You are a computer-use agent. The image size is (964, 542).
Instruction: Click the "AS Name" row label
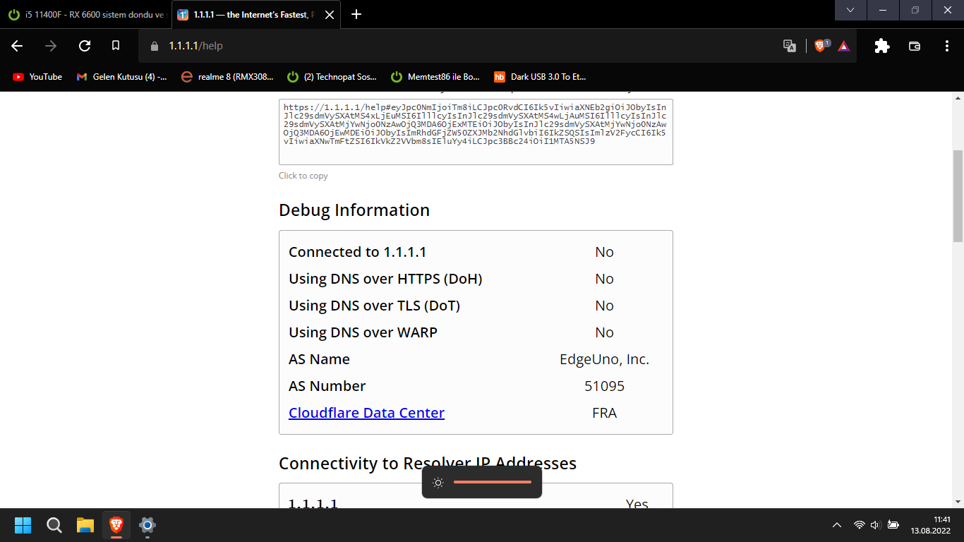320,359
